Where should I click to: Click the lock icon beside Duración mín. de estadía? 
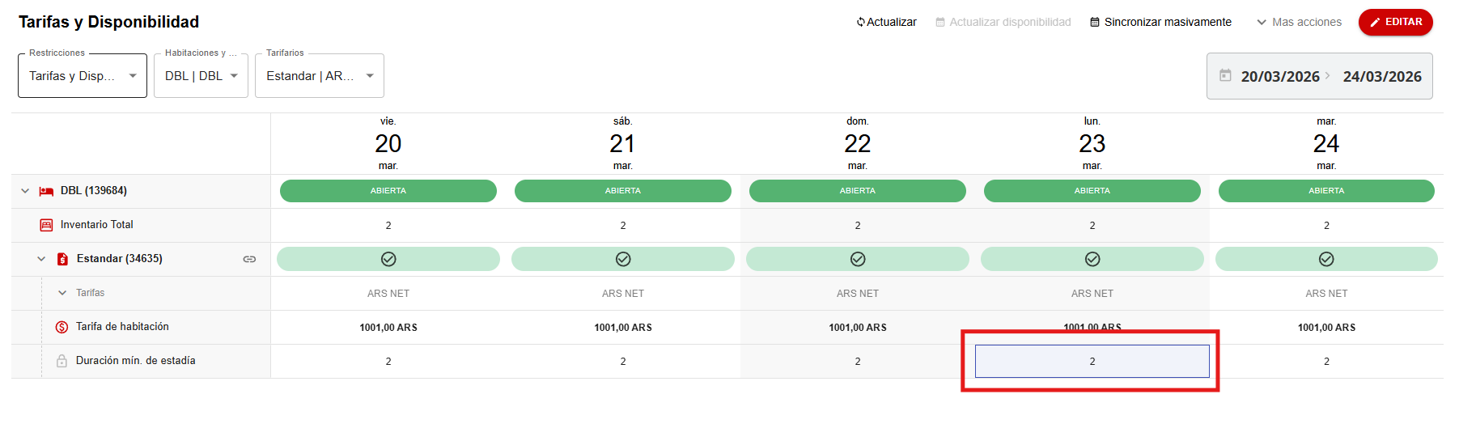coord(61,361)
